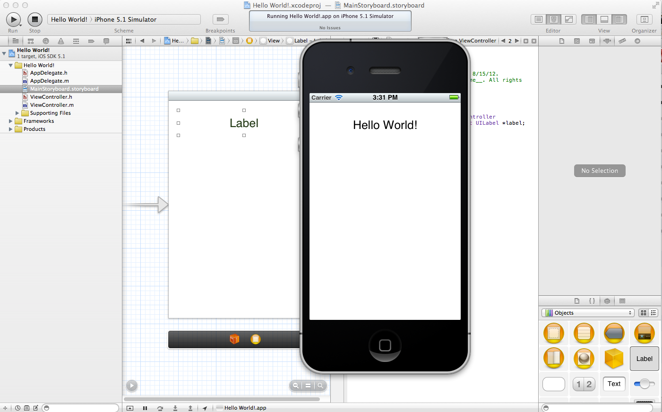The width and height of the screenshot is (662, 412).
Task: Select the Size inspector ruler icon
Action: coord(622,41)
